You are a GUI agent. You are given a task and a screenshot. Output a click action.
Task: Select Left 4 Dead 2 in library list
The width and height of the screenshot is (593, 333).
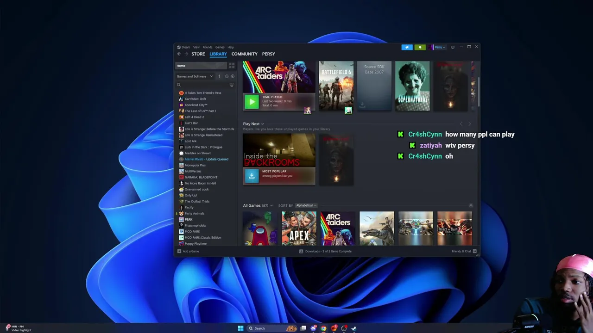point(194,117)
